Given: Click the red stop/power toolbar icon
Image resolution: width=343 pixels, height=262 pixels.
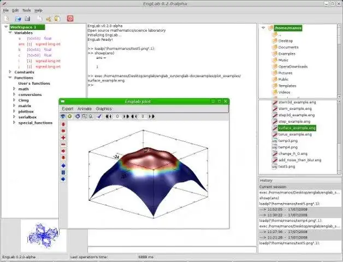Looking at the screenshot, I should point(70,19).
